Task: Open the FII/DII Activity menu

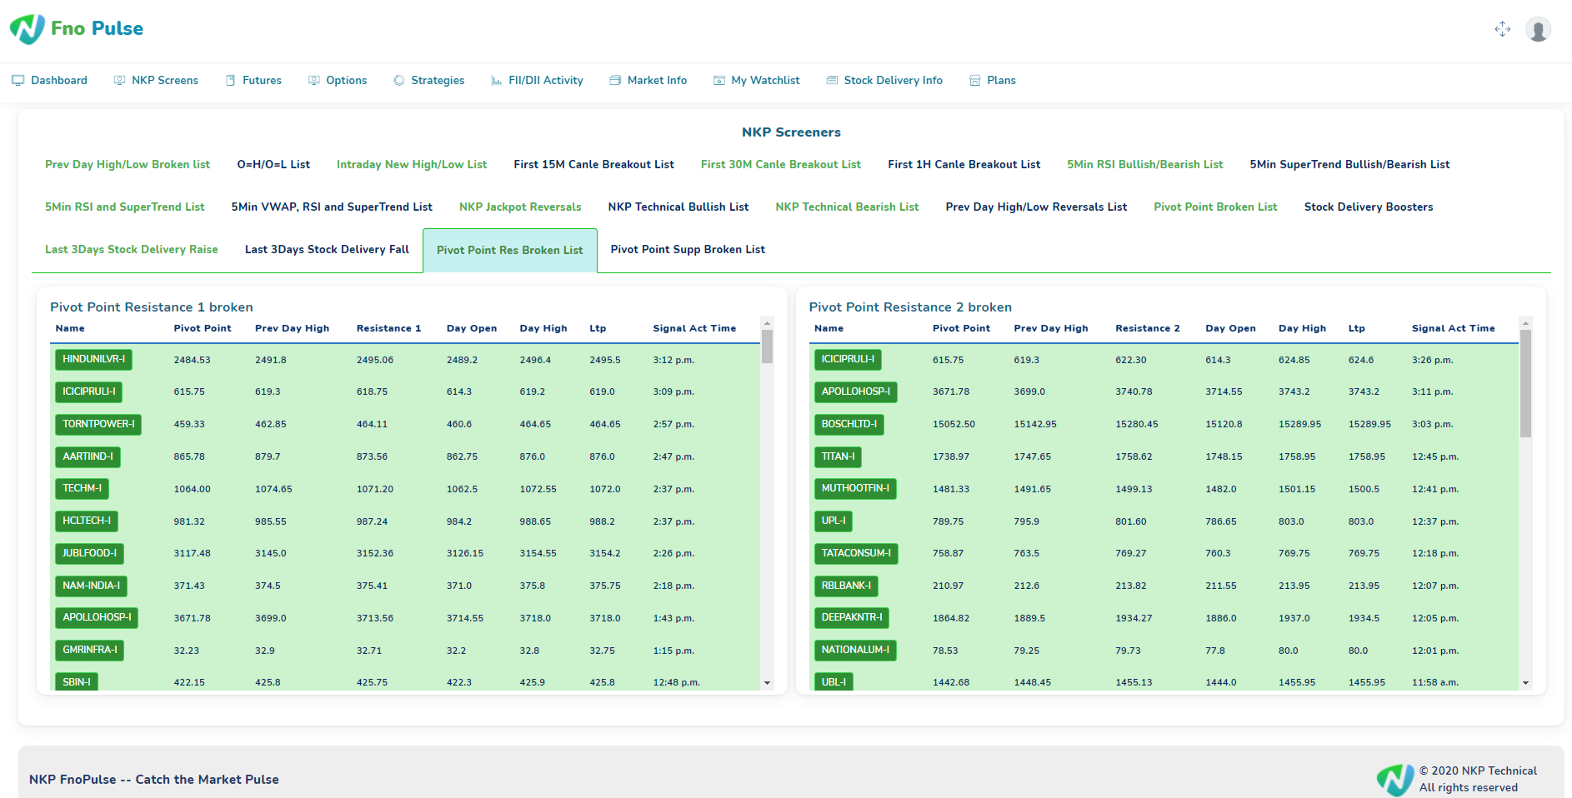Action: [x=537, y=81]
